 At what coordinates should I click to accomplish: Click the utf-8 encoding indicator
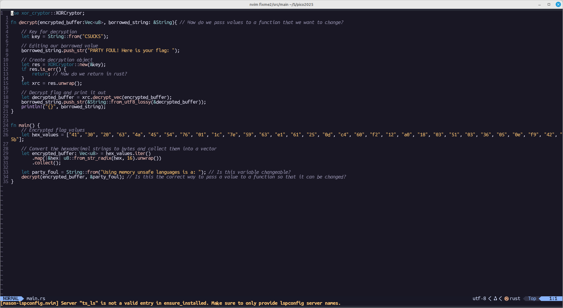(x=479, y=299)
